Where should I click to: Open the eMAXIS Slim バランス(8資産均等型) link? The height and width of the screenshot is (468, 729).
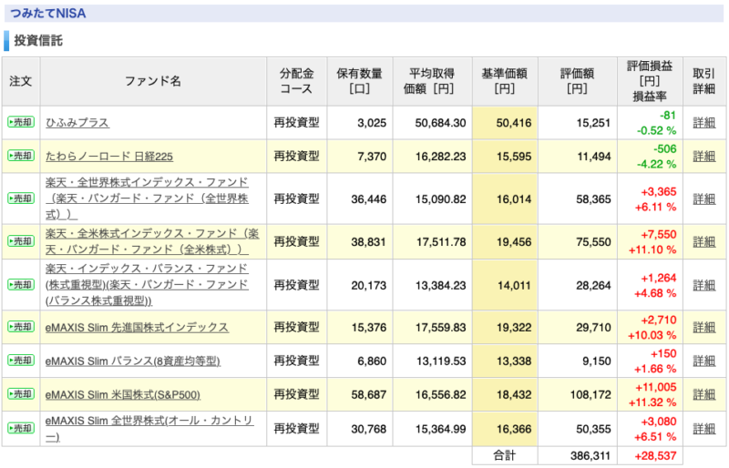coord(132,361)
